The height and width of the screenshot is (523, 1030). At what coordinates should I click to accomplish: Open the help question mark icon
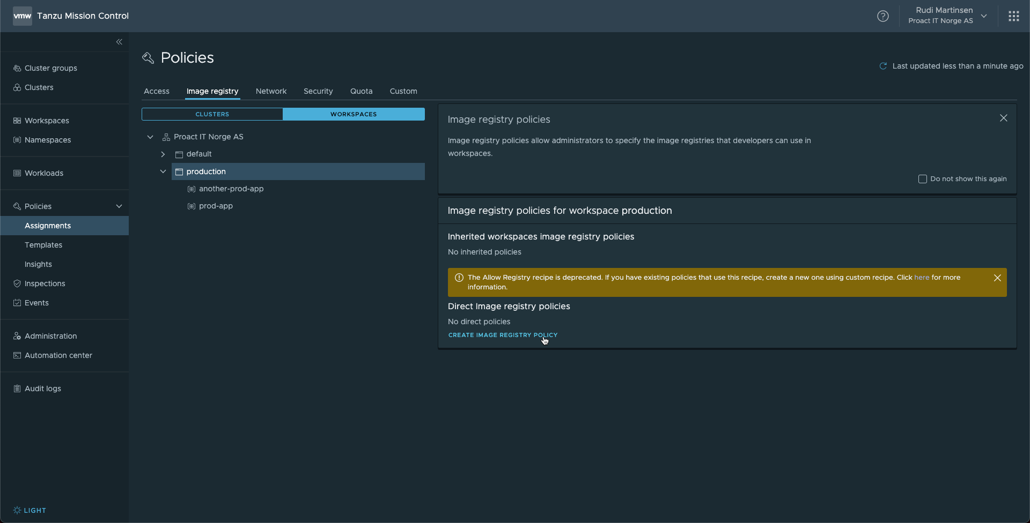coord(883,16)
